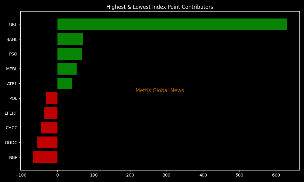The image size is (304, 182).
Task: Click the green UBL bar
Action: point(172,25)
